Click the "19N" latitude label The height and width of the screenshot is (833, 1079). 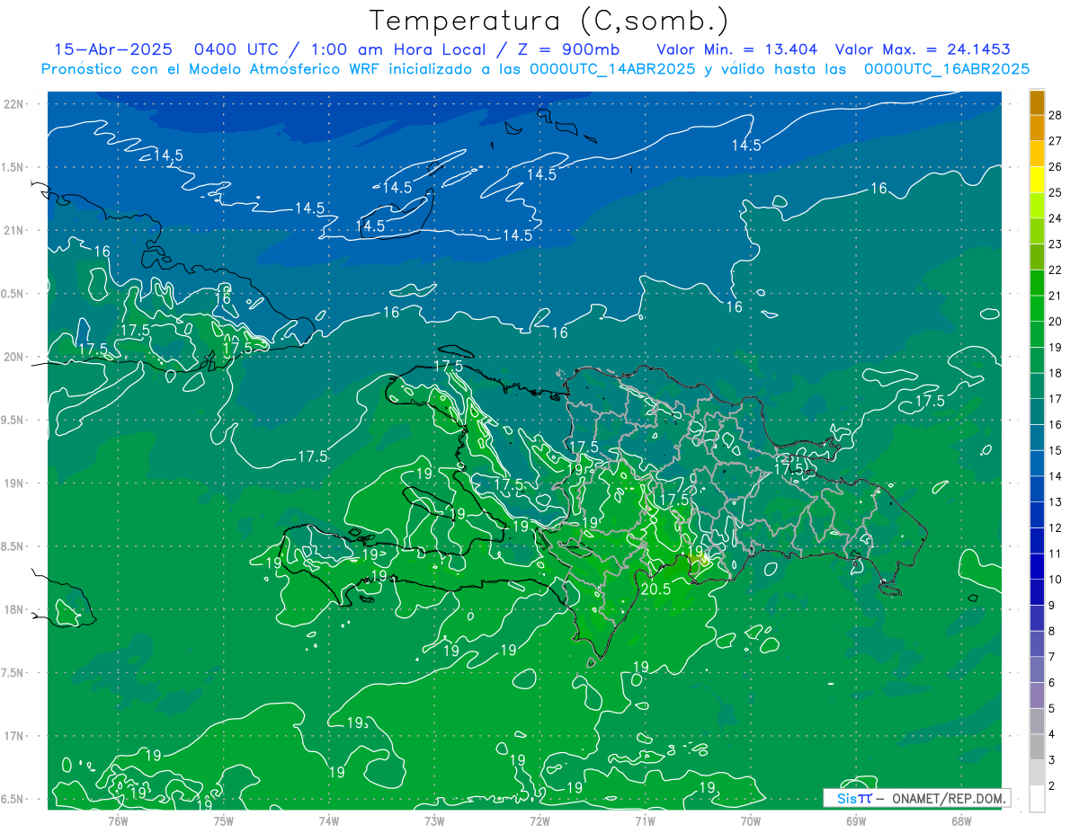tap(13, 483)
